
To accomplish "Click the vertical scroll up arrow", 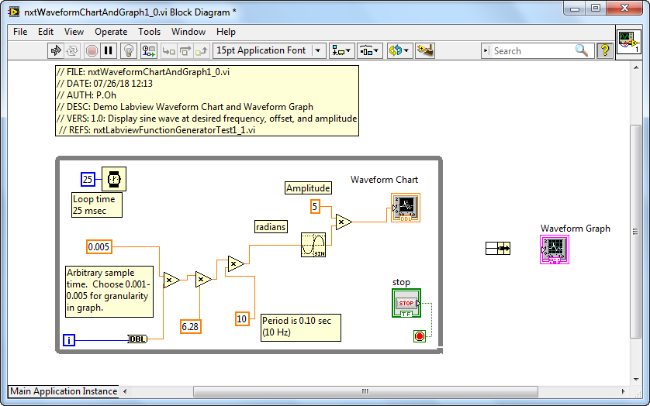I will [636, 67].
